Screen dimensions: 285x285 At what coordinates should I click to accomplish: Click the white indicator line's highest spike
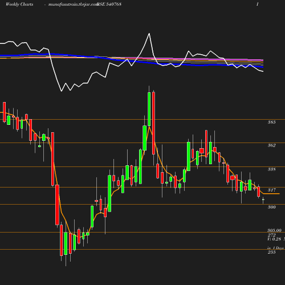pos(149,34)
